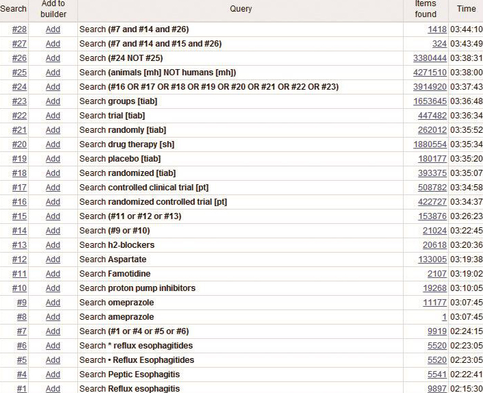Click search number #23 link
The width and height of the screenshot is (483, 393).
pos(19,101)
